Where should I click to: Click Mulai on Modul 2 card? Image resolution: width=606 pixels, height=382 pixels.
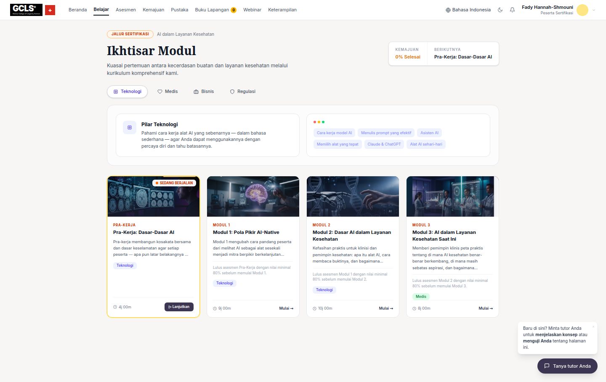pos(386,308)
